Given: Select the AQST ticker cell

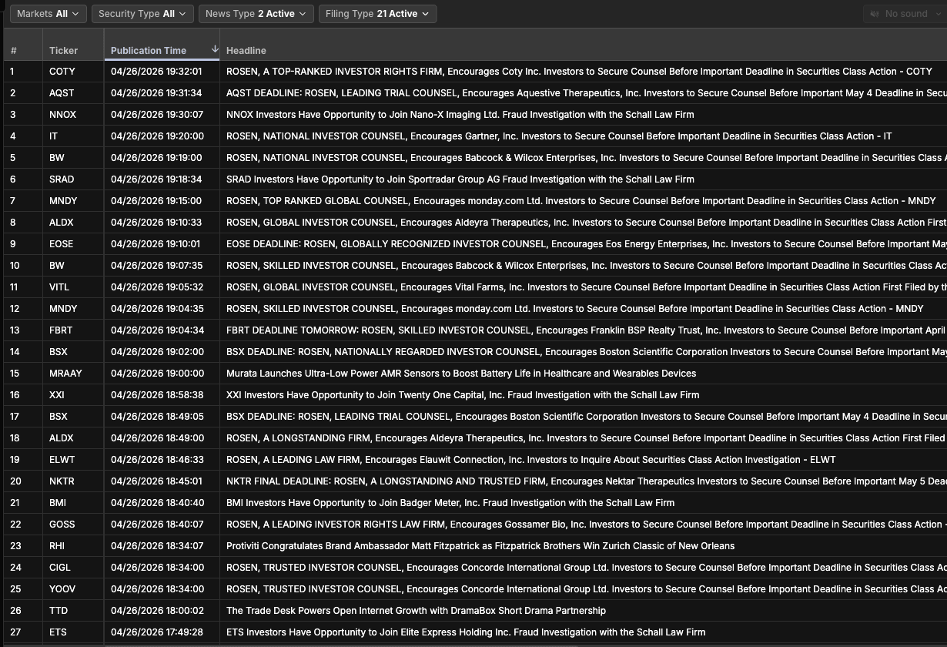Looking at the screenshot, I should tap(62, 93).
